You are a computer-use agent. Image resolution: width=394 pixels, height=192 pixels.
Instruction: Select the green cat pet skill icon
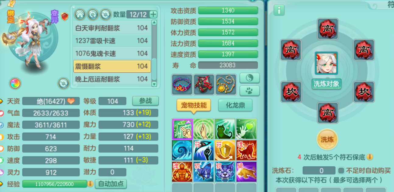coord(225,129)
